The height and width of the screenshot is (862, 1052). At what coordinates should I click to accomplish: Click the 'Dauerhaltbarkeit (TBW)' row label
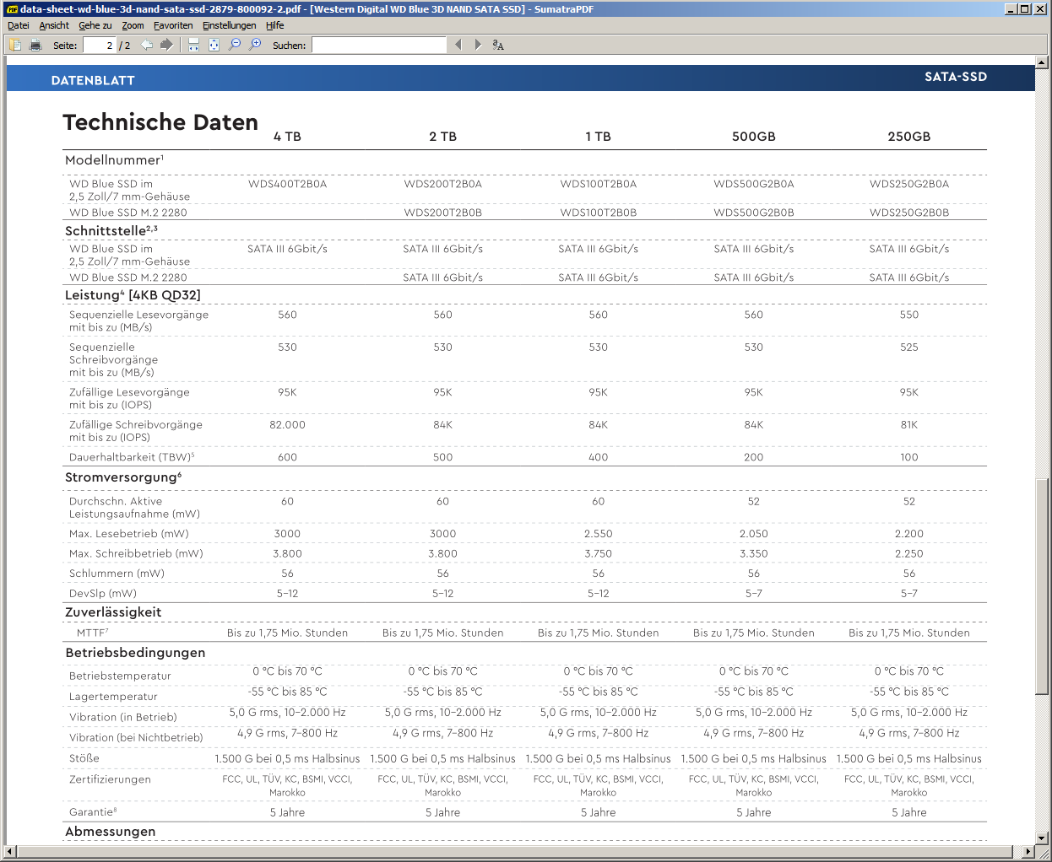[130, 457]
